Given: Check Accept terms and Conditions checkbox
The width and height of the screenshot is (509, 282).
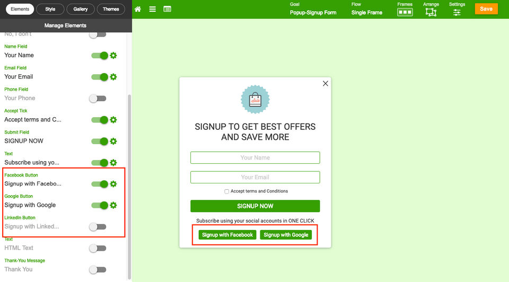Looking at the screenshot, I should (226, 191).
